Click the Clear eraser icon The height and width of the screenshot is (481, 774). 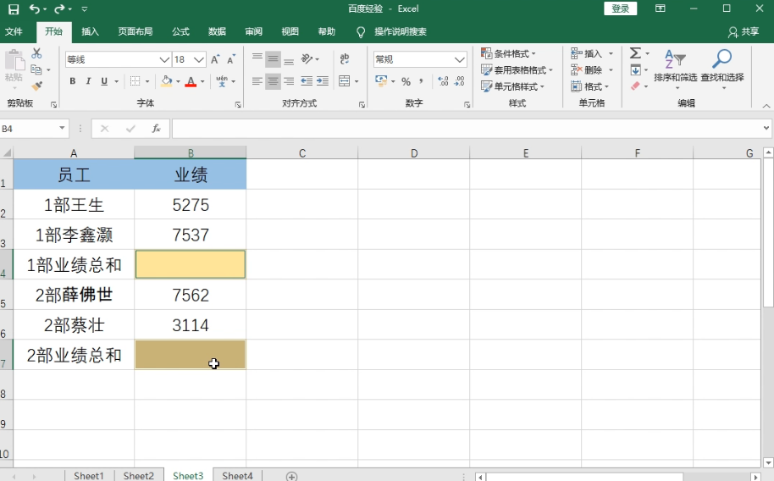[x=635, y=86]
